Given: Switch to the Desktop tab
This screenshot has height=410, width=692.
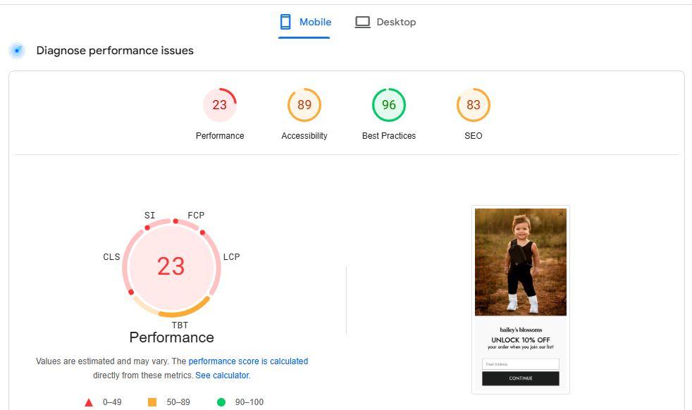Looking at the screenshot, I should click(385, 22).
